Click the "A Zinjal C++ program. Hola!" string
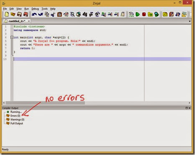195x155 pixels. (x=57, y=41)
